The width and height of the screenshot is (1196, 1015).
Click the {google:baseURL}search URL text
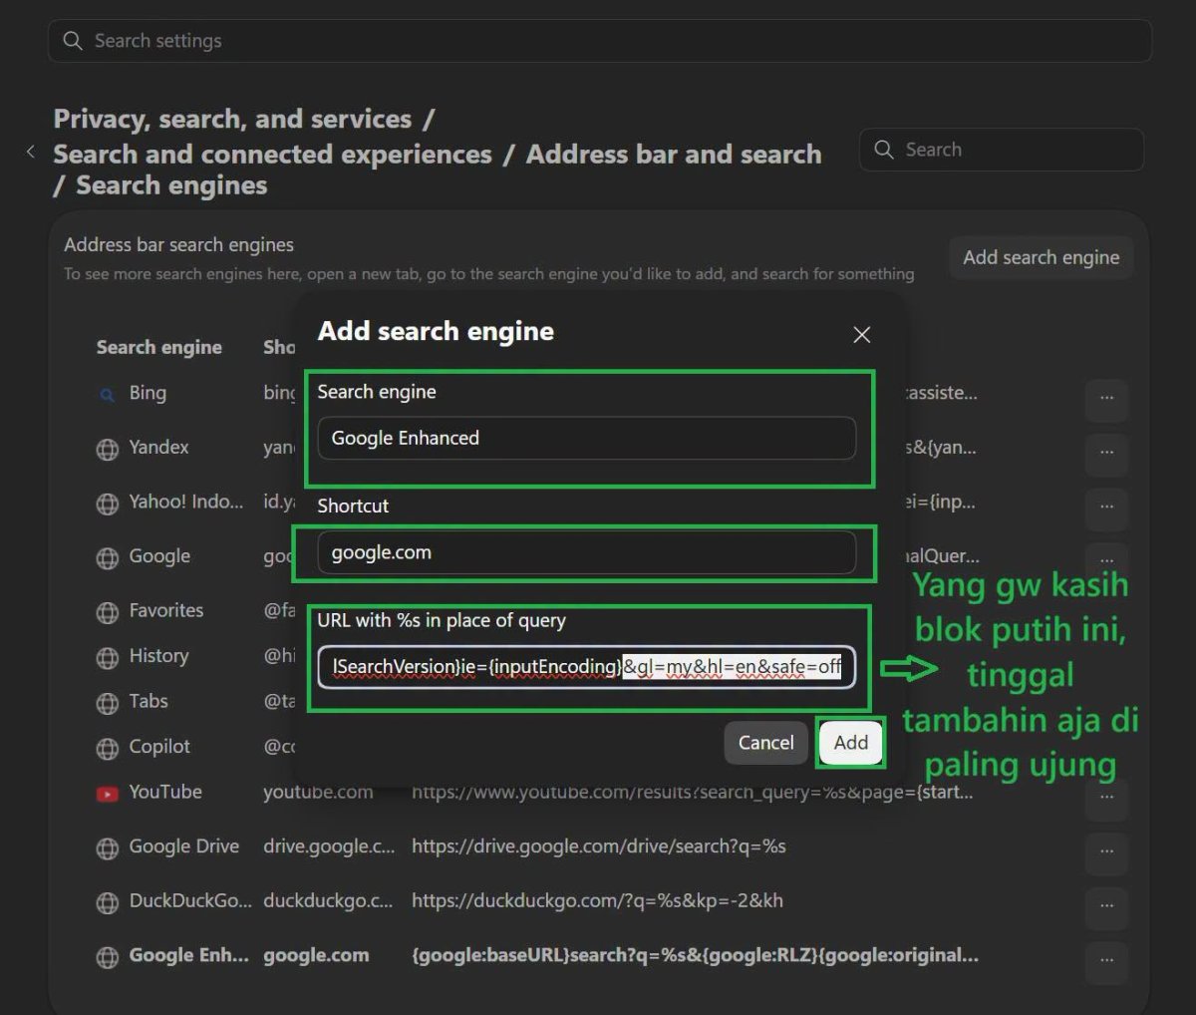coord(695,955)
